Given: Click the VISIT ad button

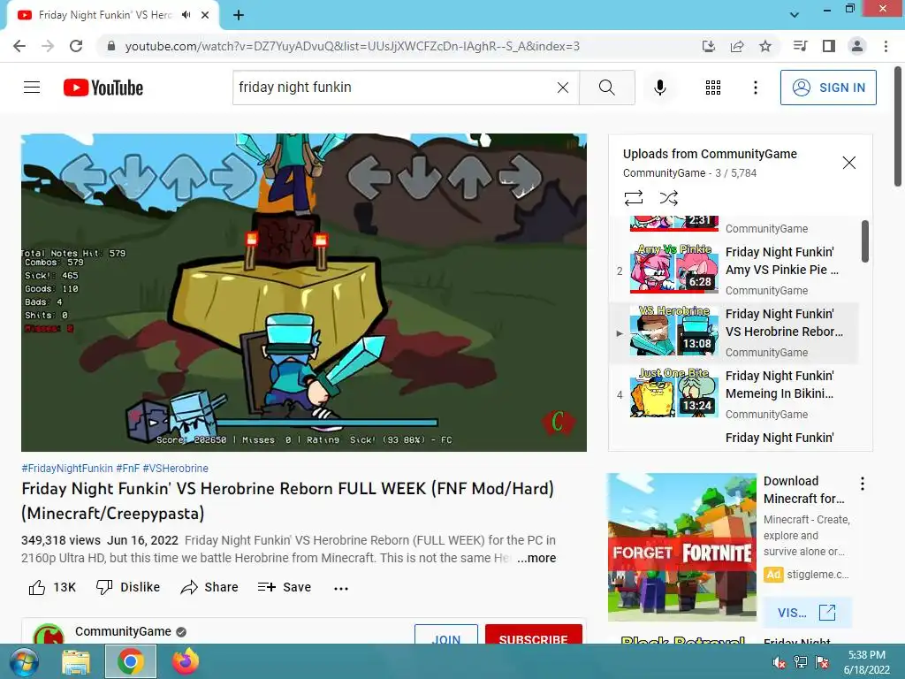Looking at the screenshot, I should pyautogui.click(x=806, y=613).
